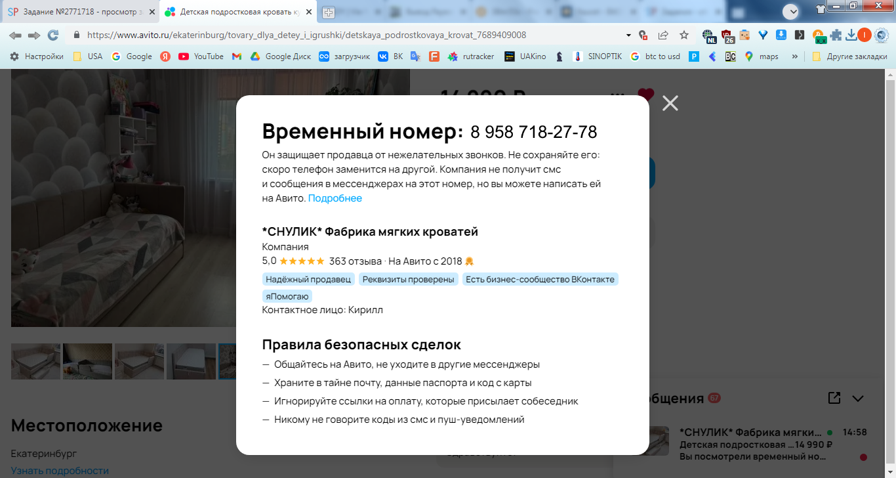Open a new browser tab
Viewport: 896px width, 478px height.
click(328, 12)
